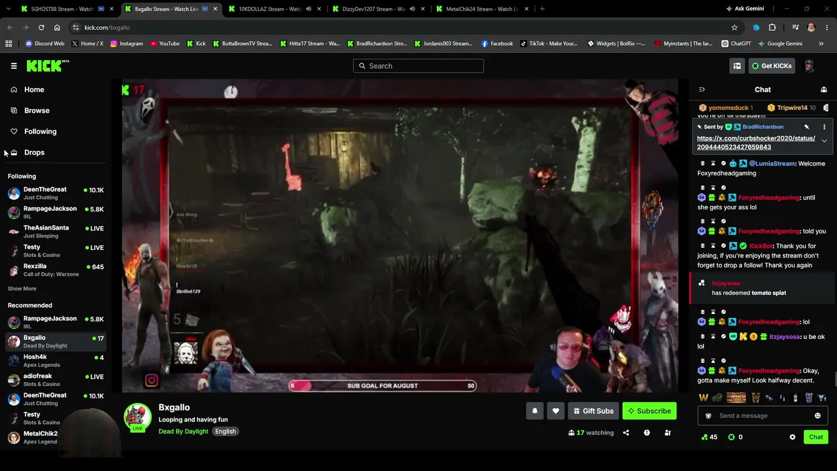837x471 pixels.
Task: Open Hosh4k channel in the Recommended list
Action: click(56, 360)
